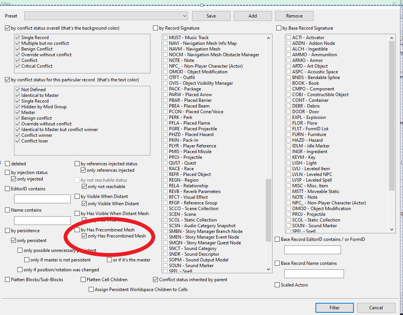Check QUST - Quest signature
The height and width of the screenshot is (315, 403).
point(166,163)
